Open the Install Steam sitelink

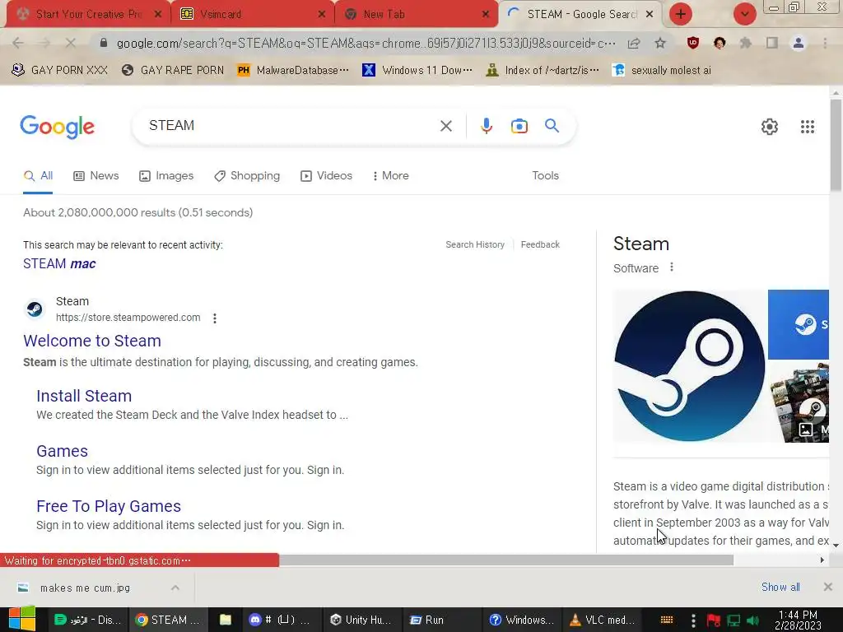click(x=84, y=396)
